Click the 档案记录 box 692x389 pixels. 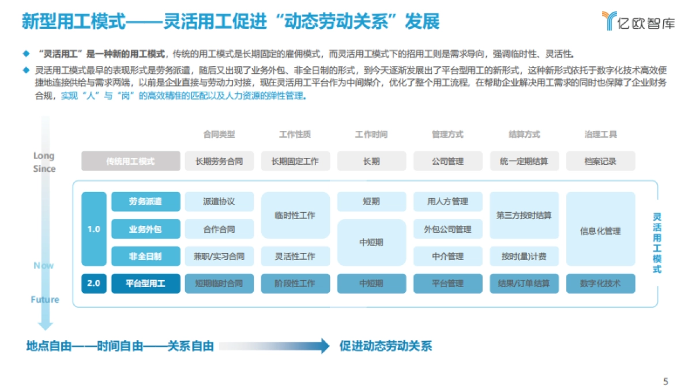tap(601, 161)
